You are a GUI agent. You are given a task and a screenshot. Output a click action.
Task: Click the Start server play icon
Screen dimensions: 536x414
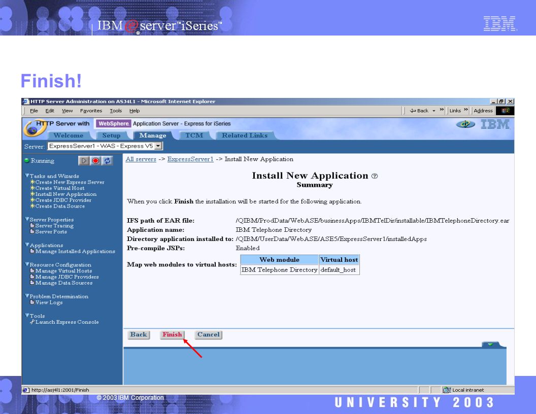coord(84,160)
